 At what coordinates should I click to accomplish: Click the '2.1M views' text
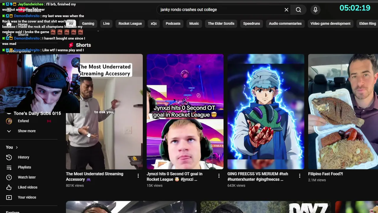(x=317, y=180)
